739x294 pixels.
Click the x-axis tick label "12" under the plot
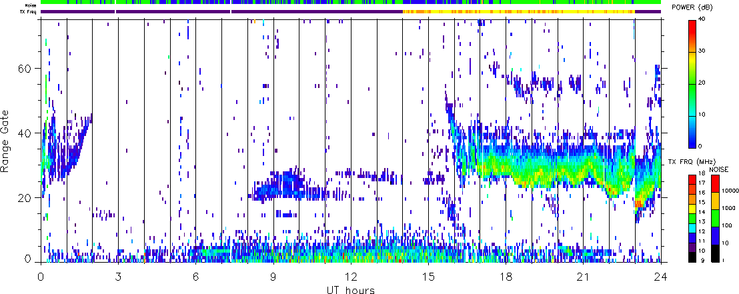351,277
